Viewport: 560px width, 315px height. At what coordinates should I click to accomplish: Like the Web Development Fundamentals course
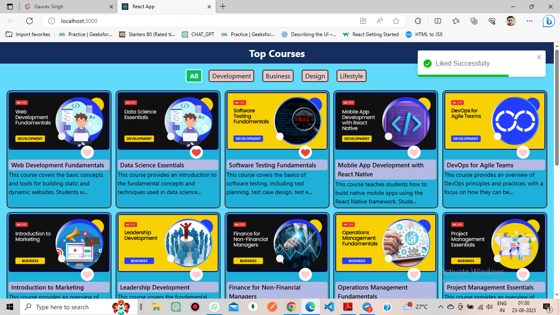pyautogui.click(x=87, y=153)
